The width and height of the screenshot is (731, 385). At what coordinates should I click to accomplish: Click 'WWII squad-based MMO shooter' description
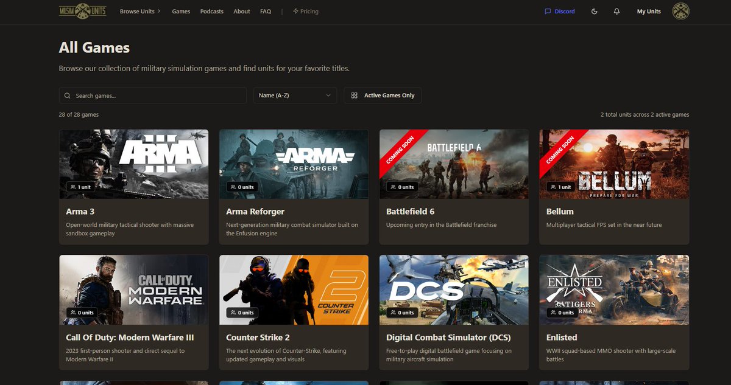611,355
